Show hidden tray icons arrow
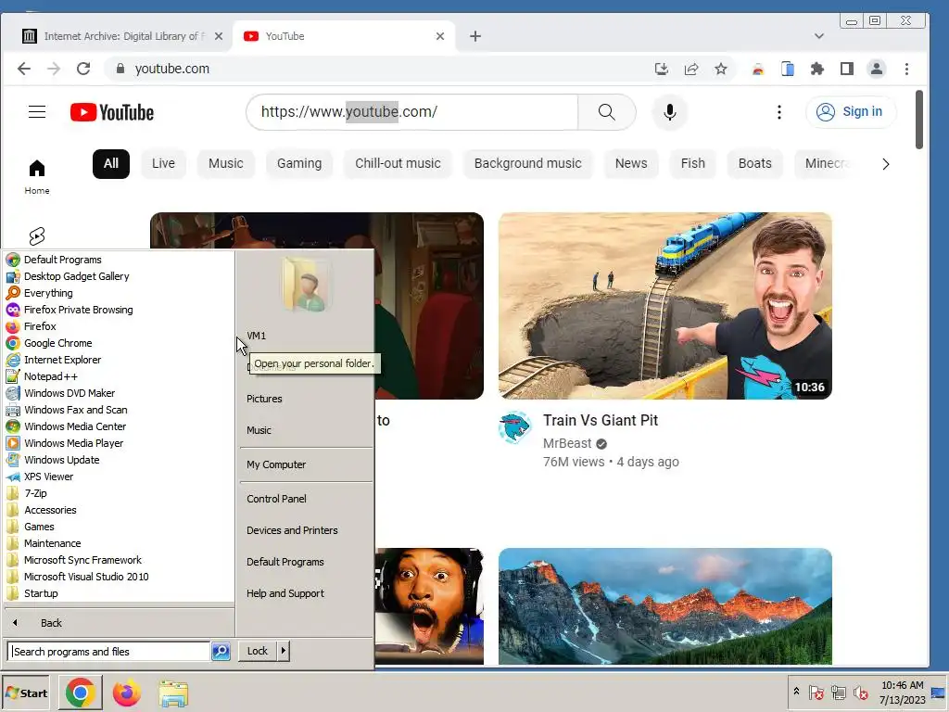The height and width of the screenshot is (712, 949). 796,691
